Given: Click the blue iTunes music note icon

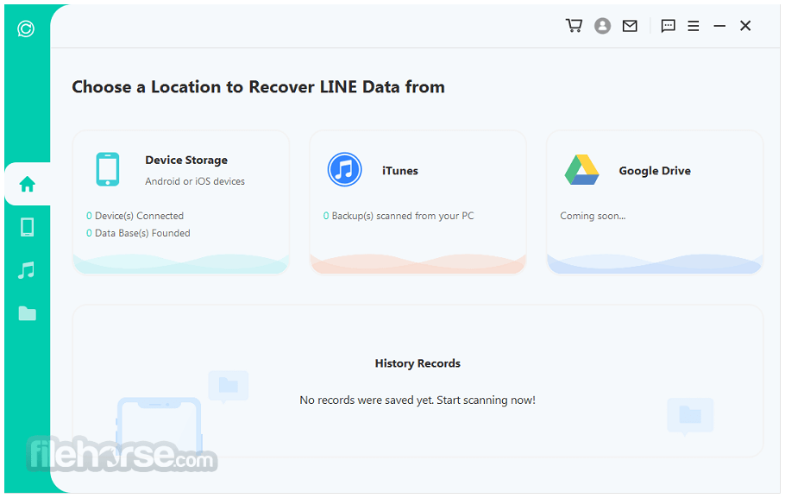Looking at the screenshot, I should [344, 169].
